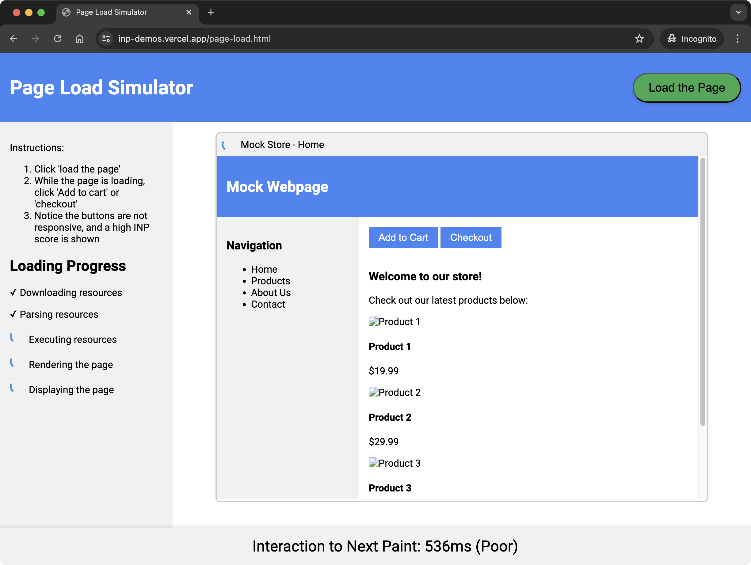
Task: Click the 'Load the Page' button
Action: [x=686, y=88]
